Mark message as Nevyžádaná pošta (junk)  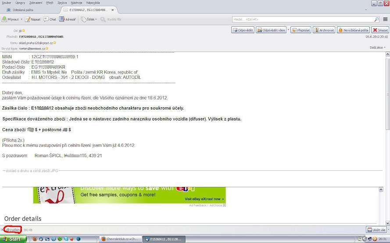pos(353,30)
